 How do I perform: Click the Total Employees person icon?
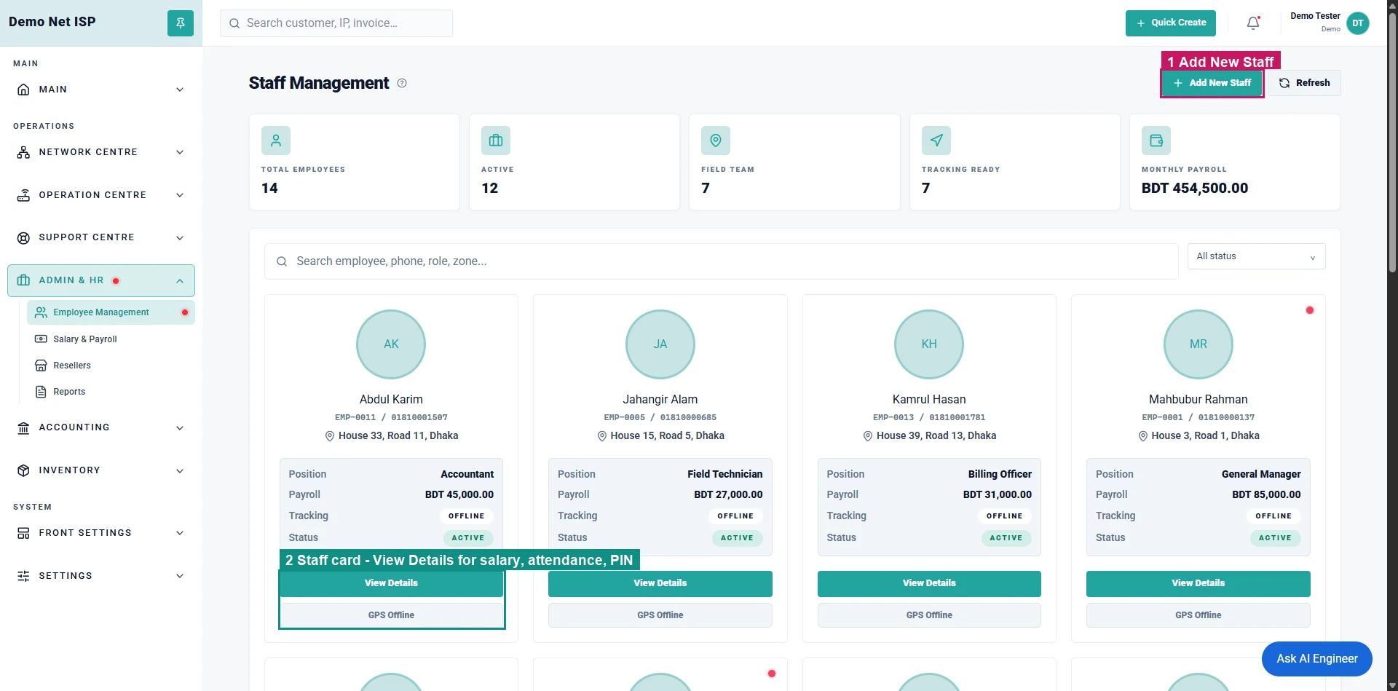click(276, 141)
